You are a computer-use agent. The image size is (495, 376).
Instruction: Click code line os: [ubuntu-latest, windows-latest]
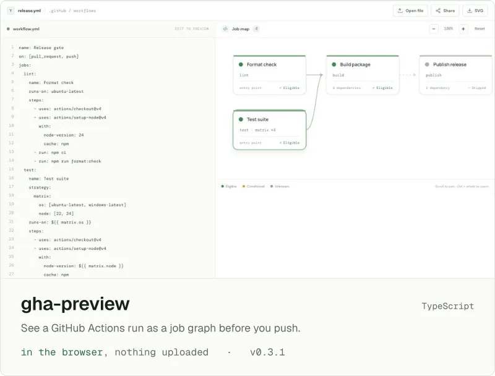pos(82,205)
